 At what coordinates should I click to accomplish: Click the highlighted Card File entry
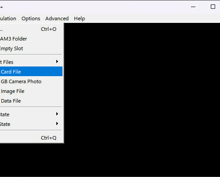click(x=31, y=71)
